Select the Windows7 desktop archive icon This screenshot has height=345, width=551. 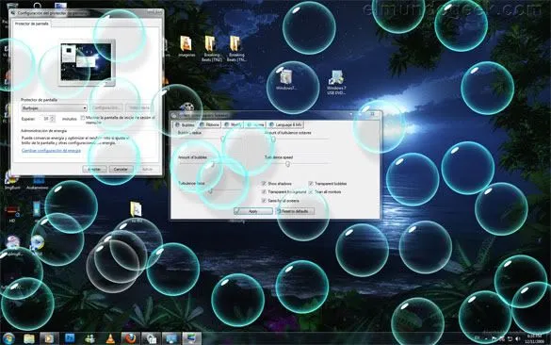coord(286,79)
